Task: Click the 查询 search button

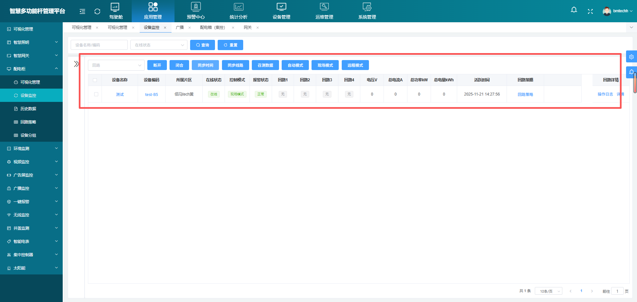Action: pos(202,45)
